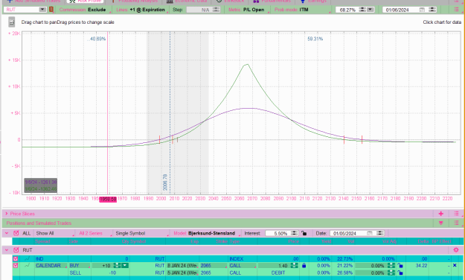Adjust the 01/06/2024 date stepper
Image resolution: width=465 pixels, height=280 pixels.
432,10
